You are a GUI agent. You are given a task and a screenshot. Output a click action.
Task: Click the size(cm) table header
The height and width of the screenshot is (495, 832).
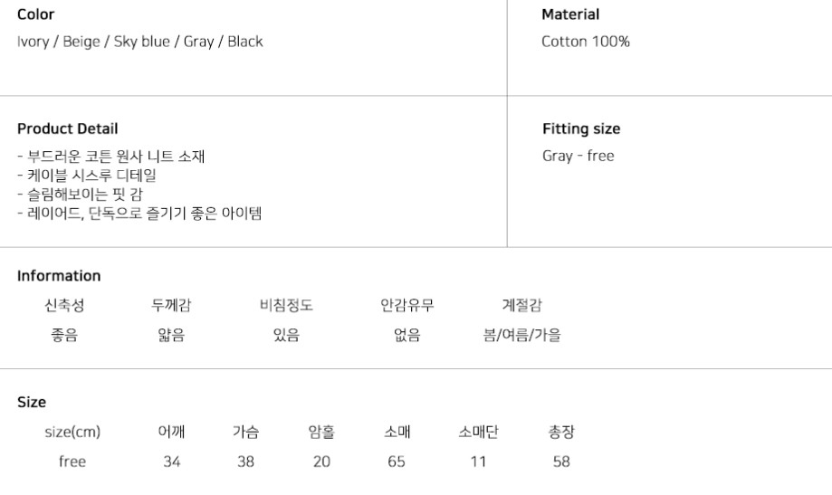[72, 432]
